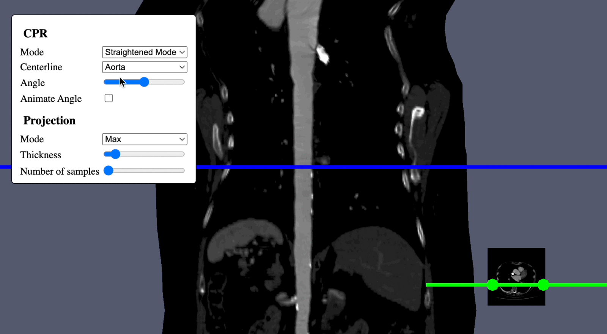
Task: Click the Angle slider handle
Action: click(x=144, y=82)
